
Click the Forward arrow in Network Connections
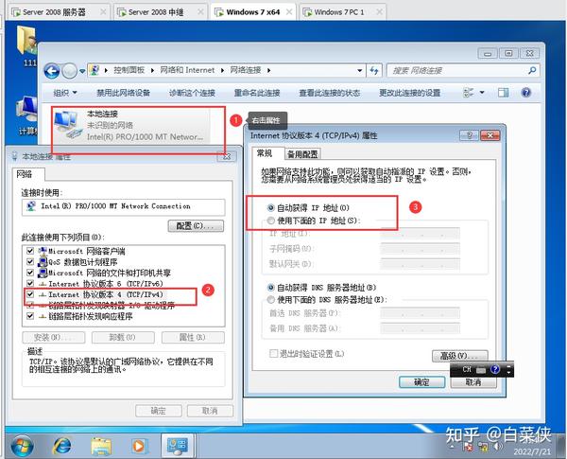(x=69, y=71)
